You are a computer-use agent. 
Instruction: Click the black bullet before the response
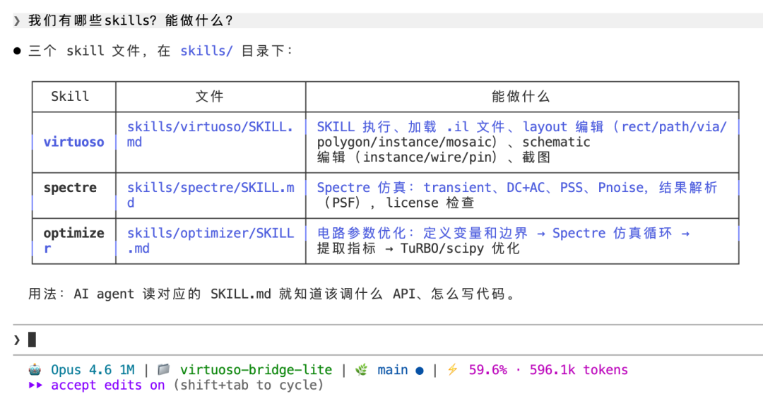click(17, 52)
